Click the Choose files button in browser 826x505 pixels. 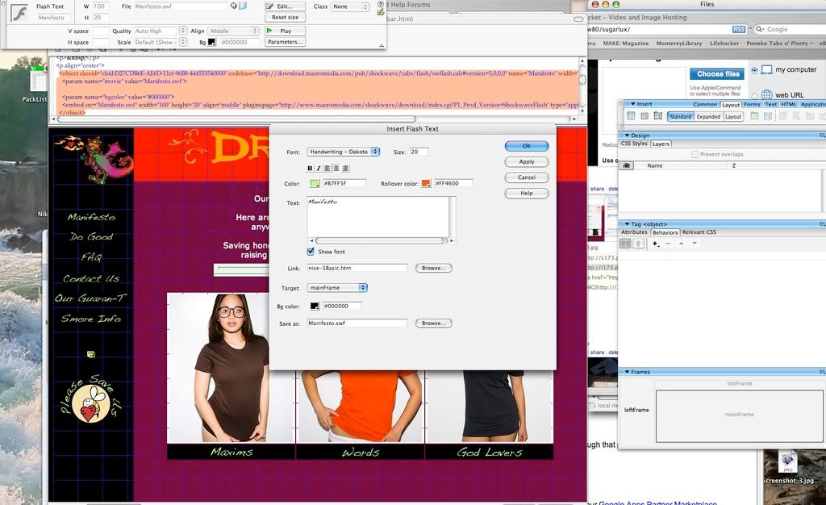(717, 74)
